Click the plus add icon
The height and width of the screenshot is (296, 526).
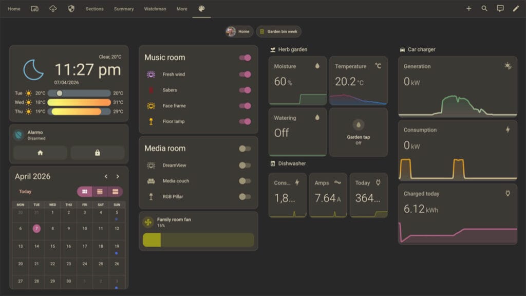point(468,8)
